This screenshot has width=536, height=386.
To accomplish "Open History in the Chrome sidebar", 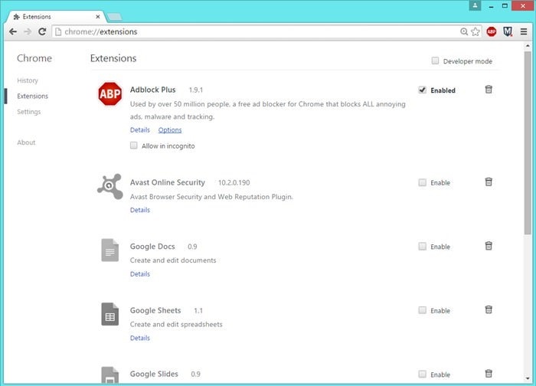I will tap(28, 80).
